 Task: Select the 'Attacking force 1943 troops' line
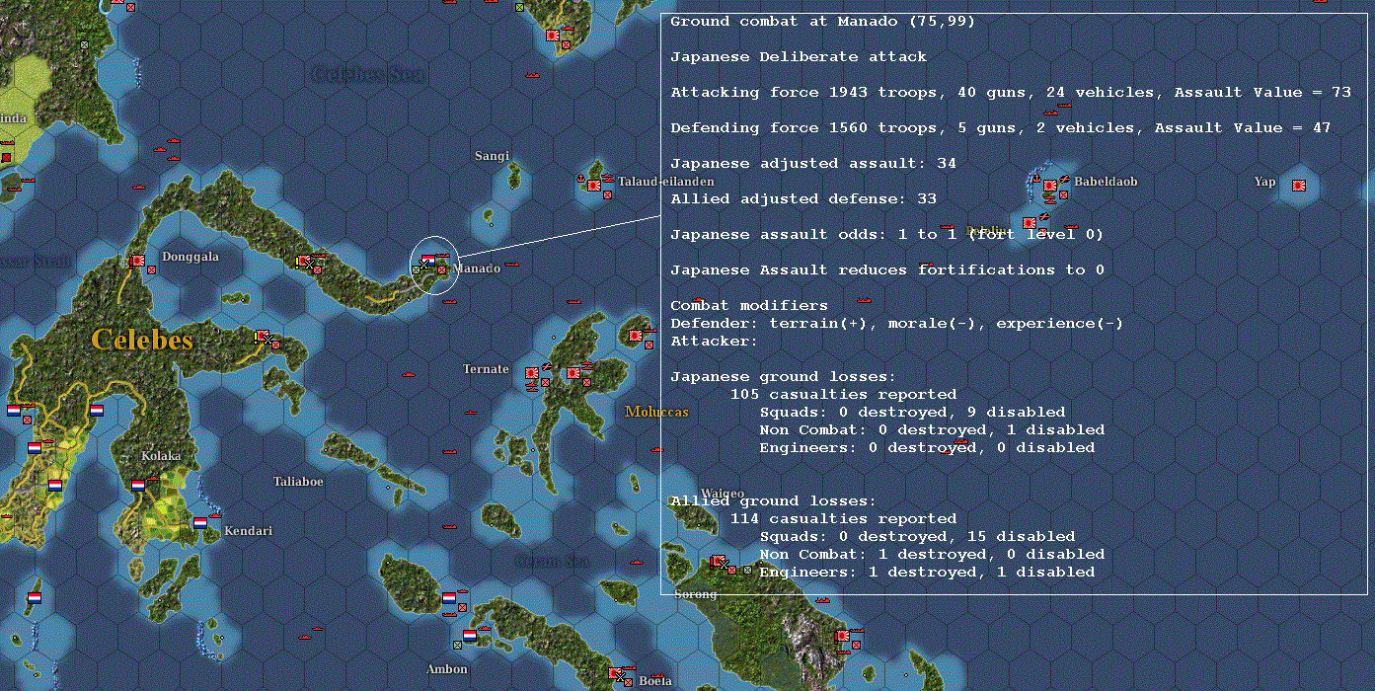(x=1011, y=93)
